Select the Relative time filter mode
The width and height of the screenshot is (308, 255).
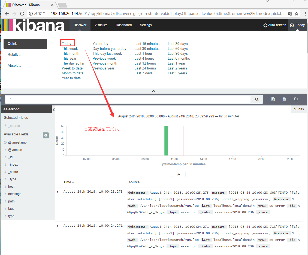pyautogui.click(x=14, y=54)
